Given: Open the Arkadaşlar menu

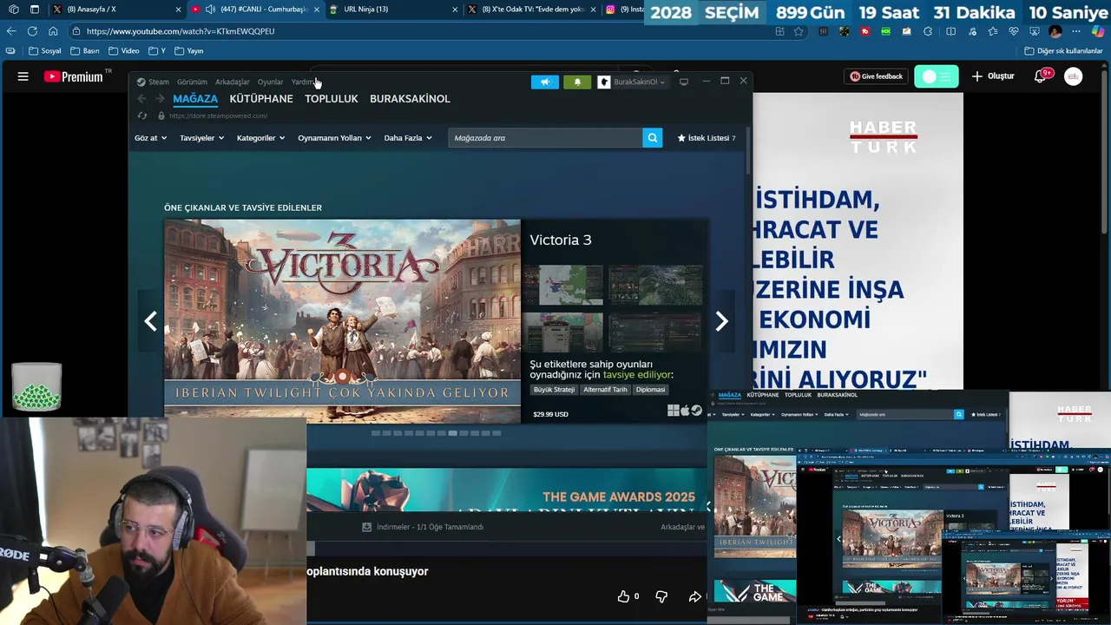Looking at the screenshot, I should [x=232, y=82].
